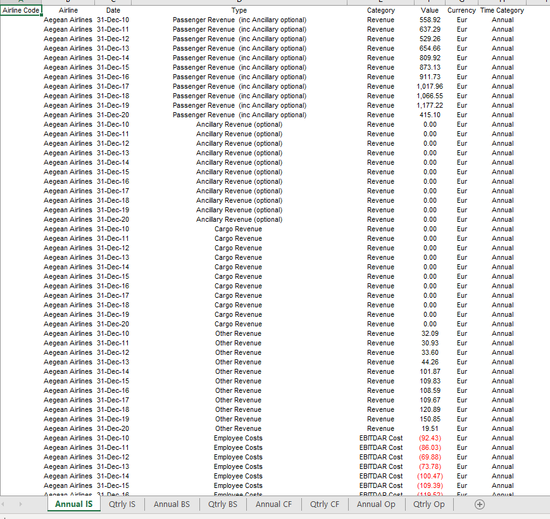Select the value cell 1,066.55
Viewport: 550px width, 519px height.
(x=430, y=96)
